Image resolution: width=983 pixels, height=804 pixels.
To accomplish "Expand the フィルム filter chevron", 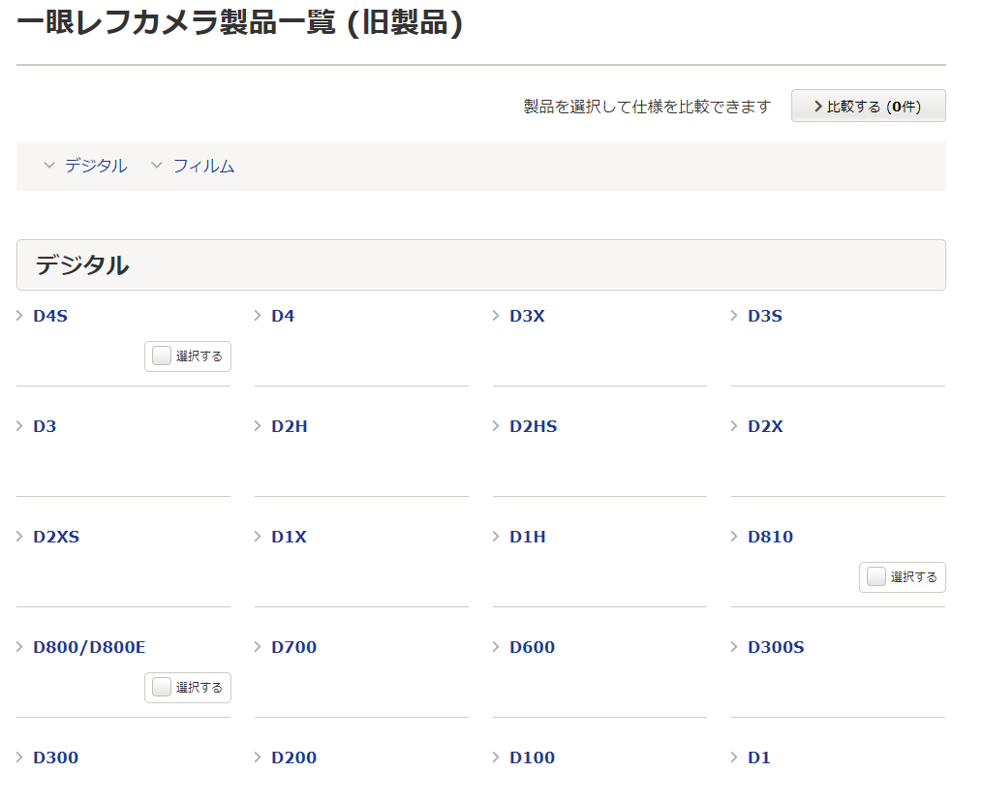I will 157,167.
